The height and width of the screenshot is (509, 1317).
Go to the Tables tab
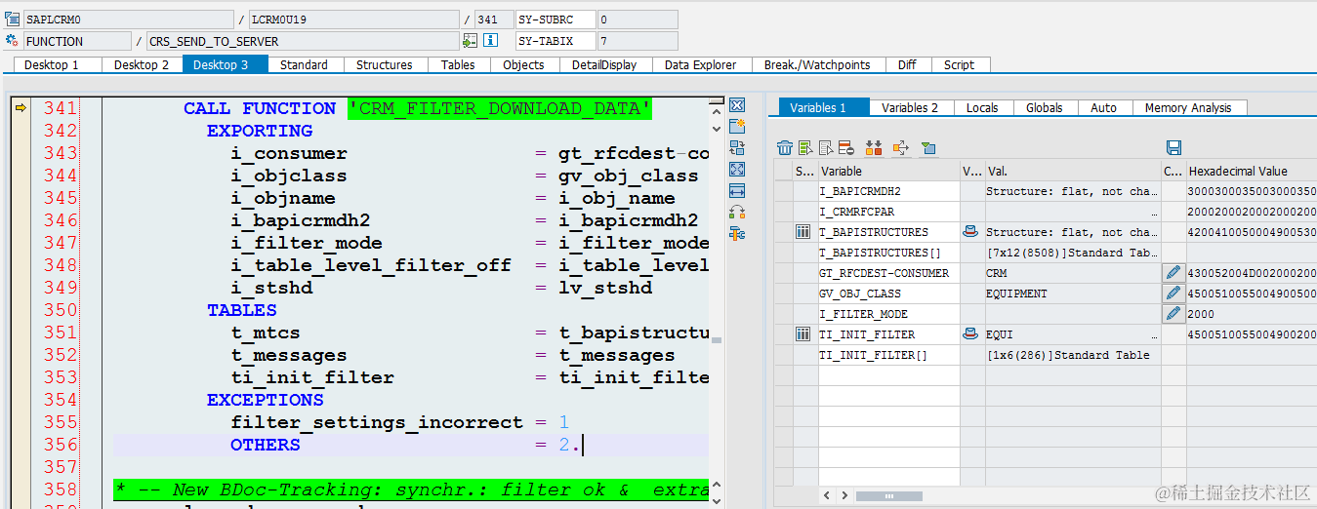(458, 64)
